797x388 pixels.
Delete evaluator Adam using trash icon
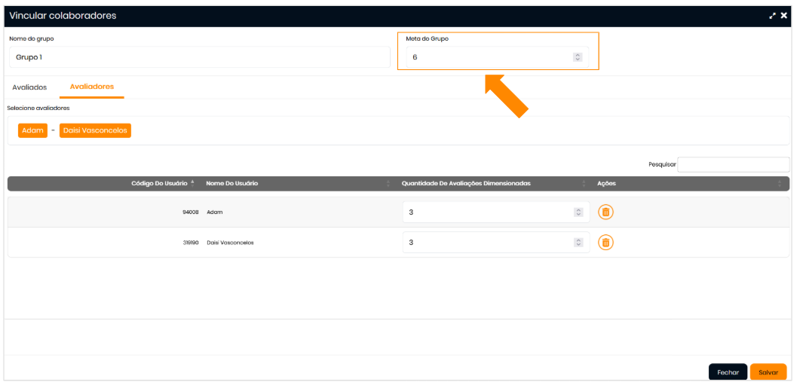tap(605, 212)
